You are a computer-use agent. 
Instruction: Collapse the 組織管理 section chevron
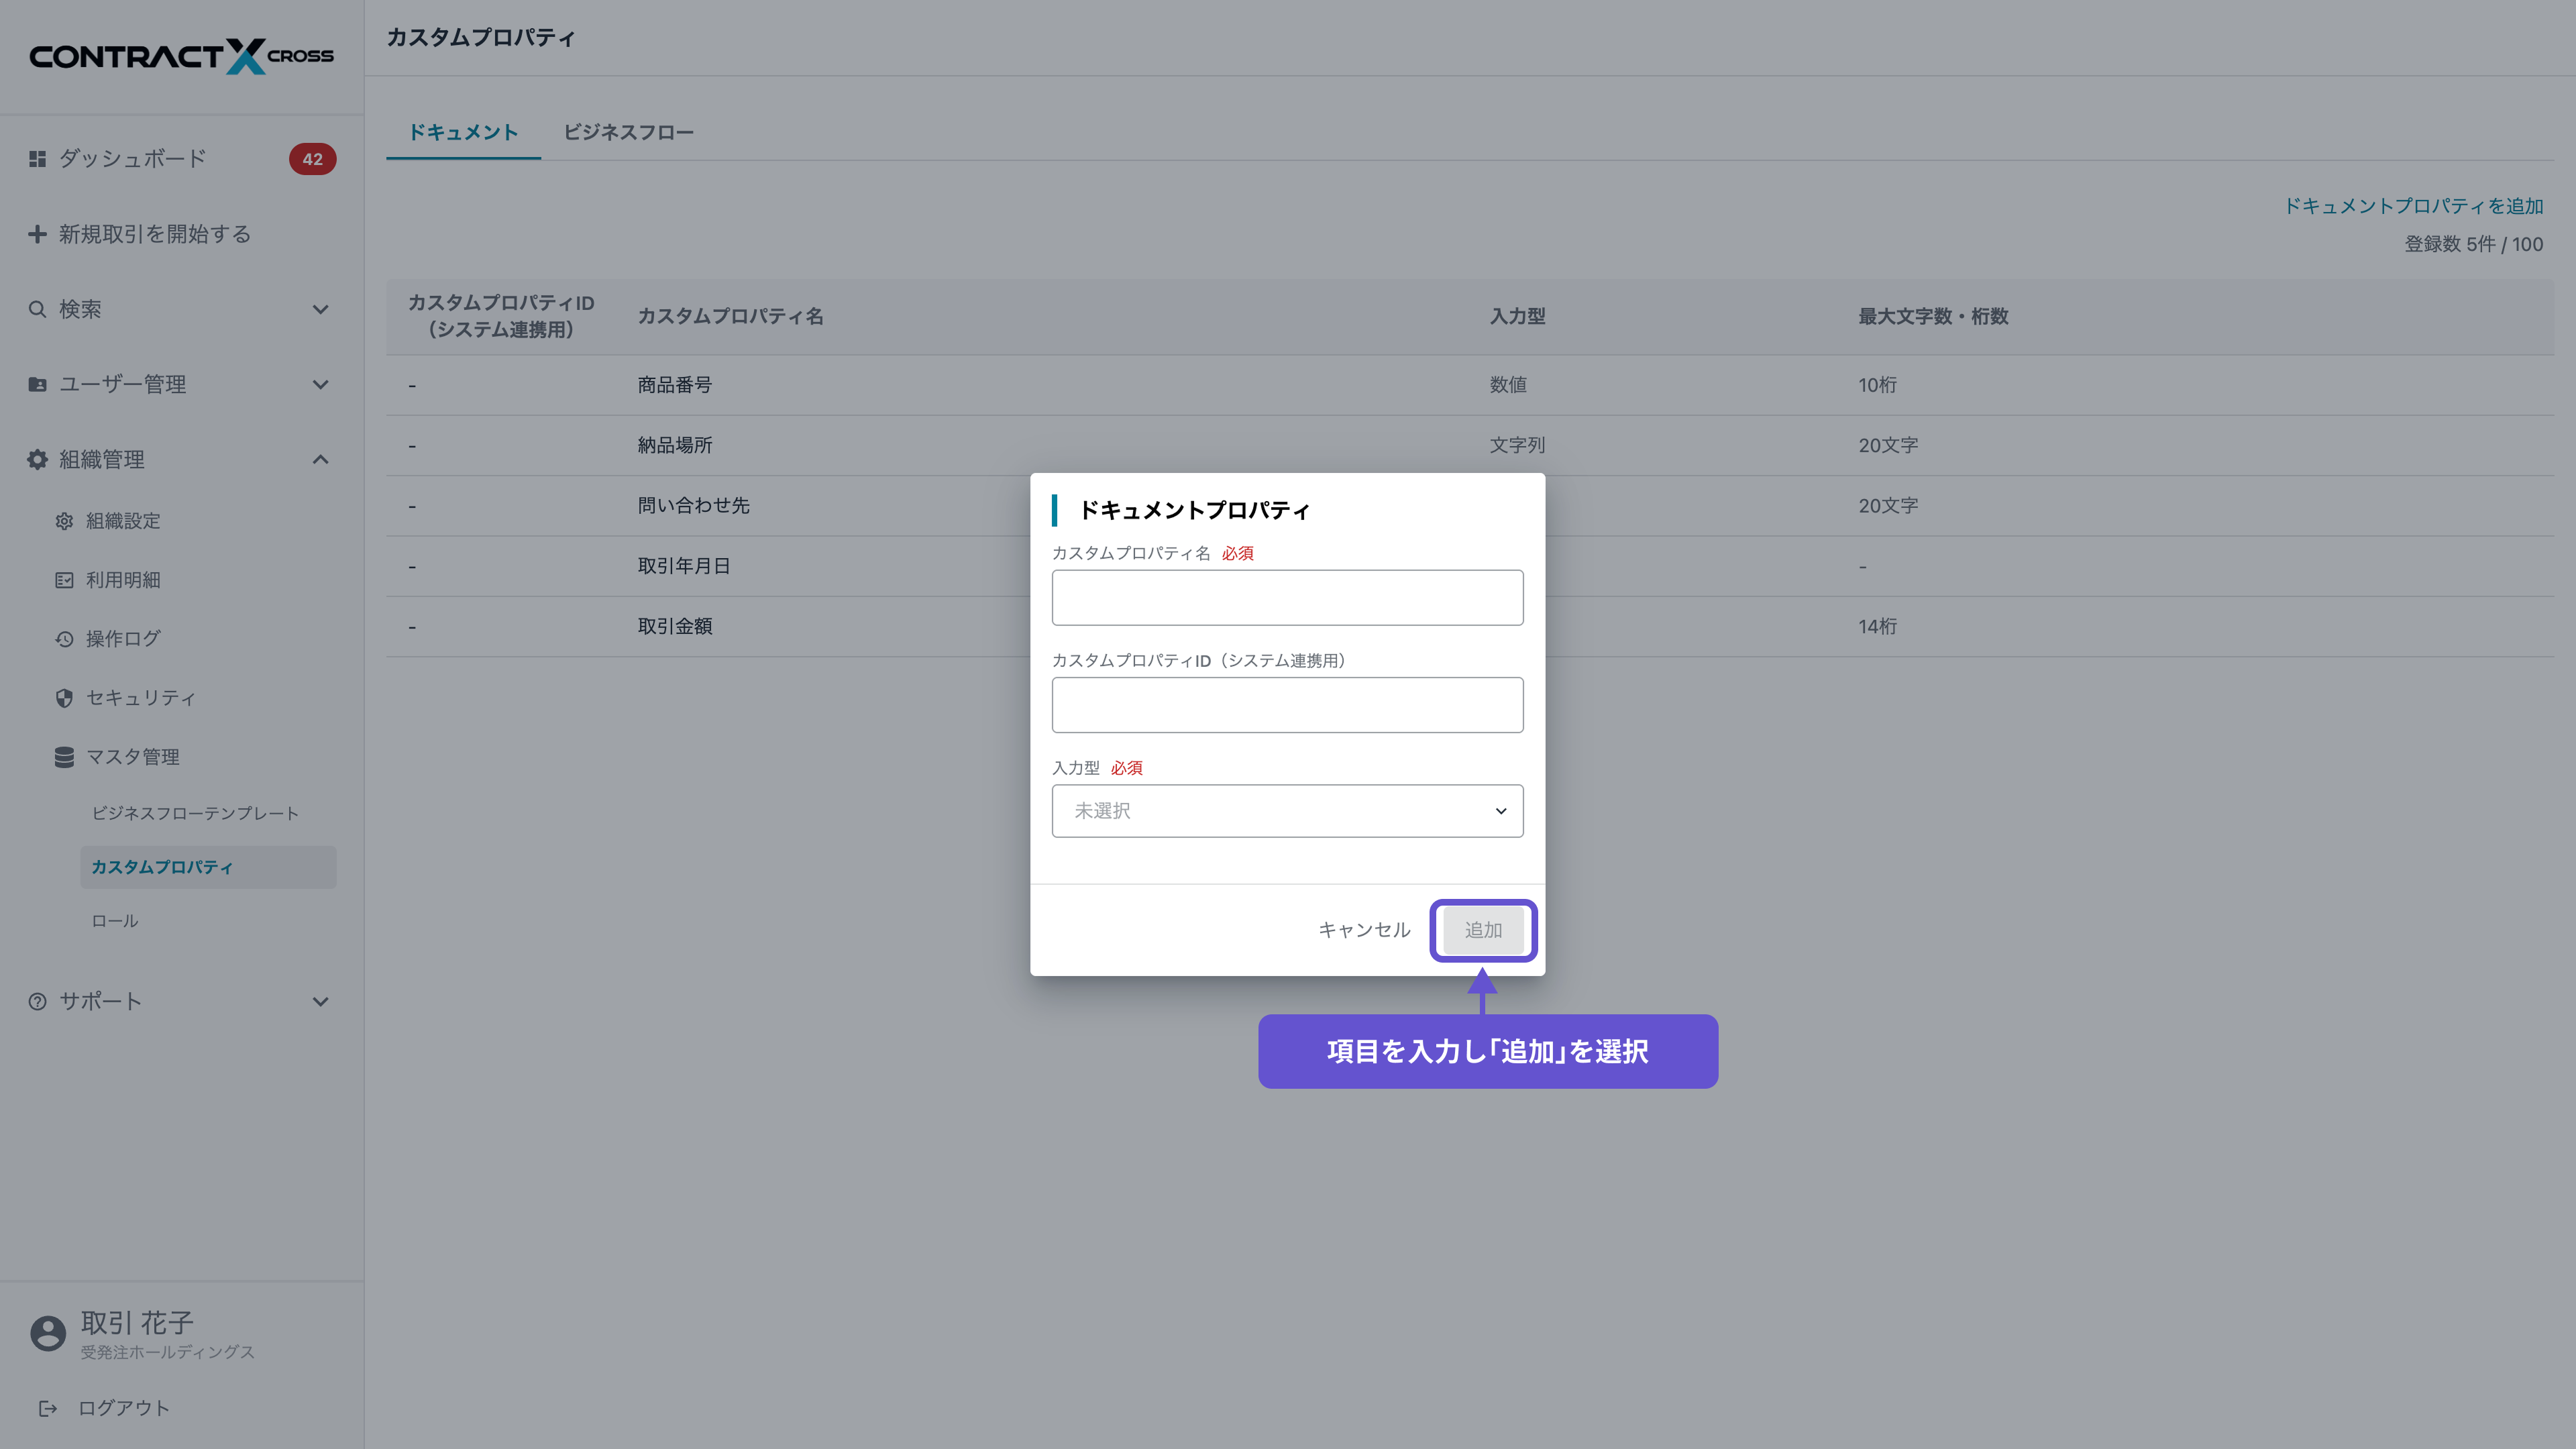coord(320,460)
